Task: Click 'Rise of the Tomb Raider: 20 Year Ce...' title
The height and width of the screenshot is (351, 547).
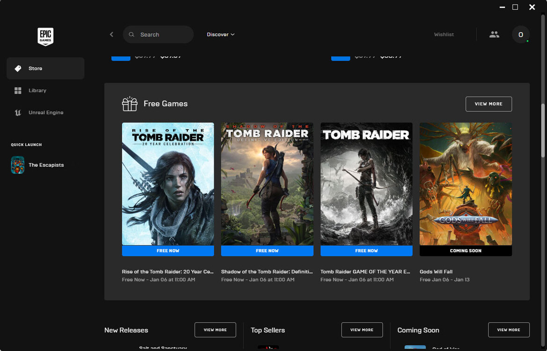Action: (168, 272)
